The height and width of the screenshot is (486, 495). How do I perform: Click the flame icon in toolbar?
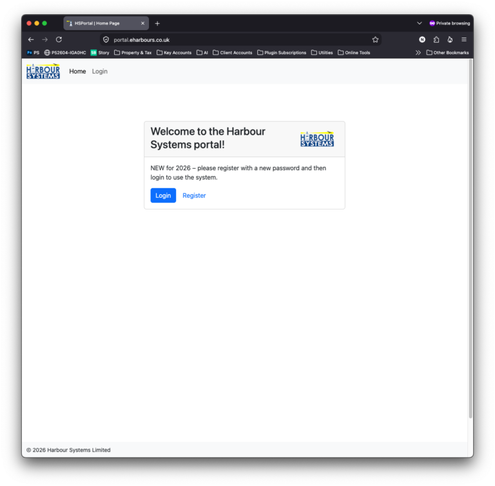[x=450, y=40]
